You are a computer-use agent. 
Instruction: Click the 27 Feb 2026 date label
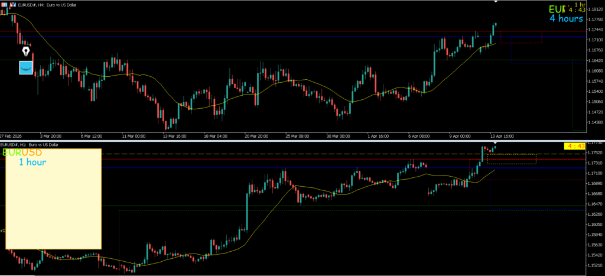click(x=11, y=137)
